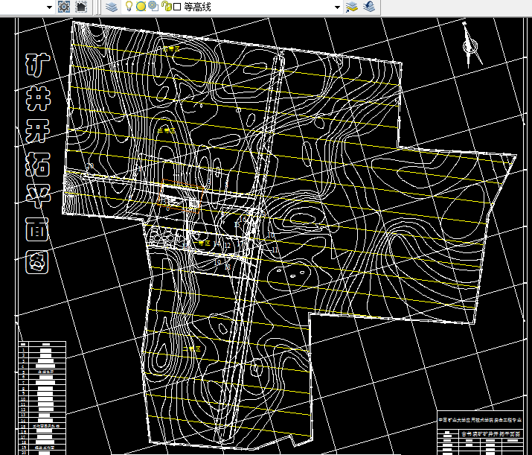This screenshot has height=455, width=532.
Task: Toggle the layer padlock lock icon
Action: 166,6
